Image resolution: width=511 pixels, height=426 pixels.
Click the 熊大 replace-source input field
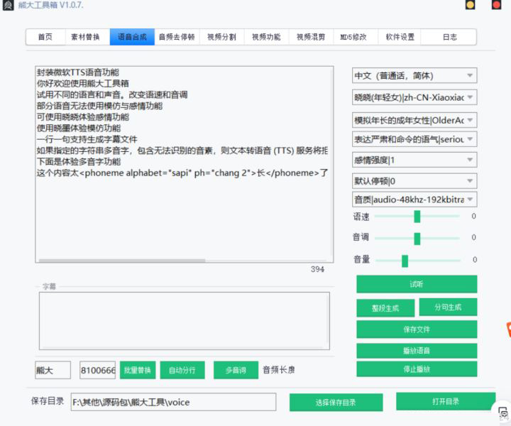tap(53, 370)
